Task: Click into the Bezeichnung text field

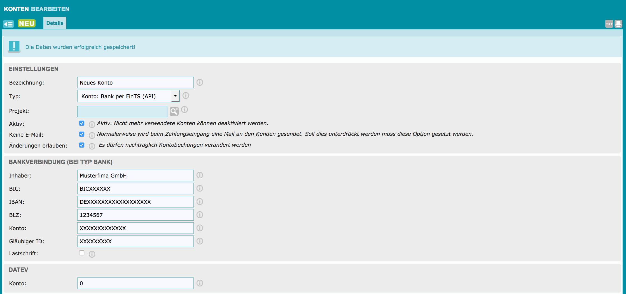Action: (135, 83)
